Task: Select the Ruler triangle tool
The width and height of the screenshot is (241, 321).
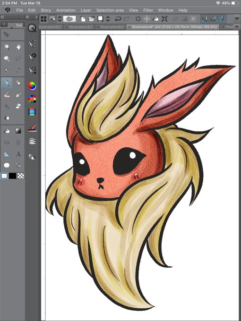Action: (x=7, y=154)
